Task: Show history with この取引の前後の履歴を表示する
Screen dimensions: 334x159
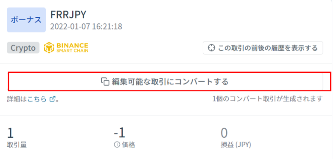Action: click(x=263, y=48)
